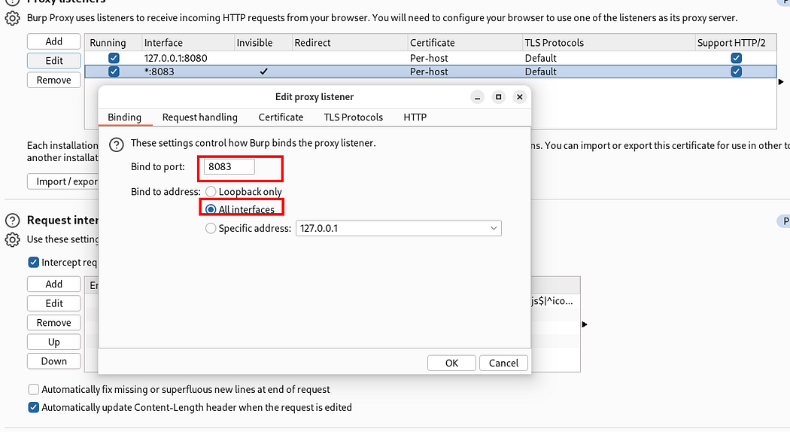Expand proxy listeners table side arrow
The image size is (790, 432).
pos(781,82)
